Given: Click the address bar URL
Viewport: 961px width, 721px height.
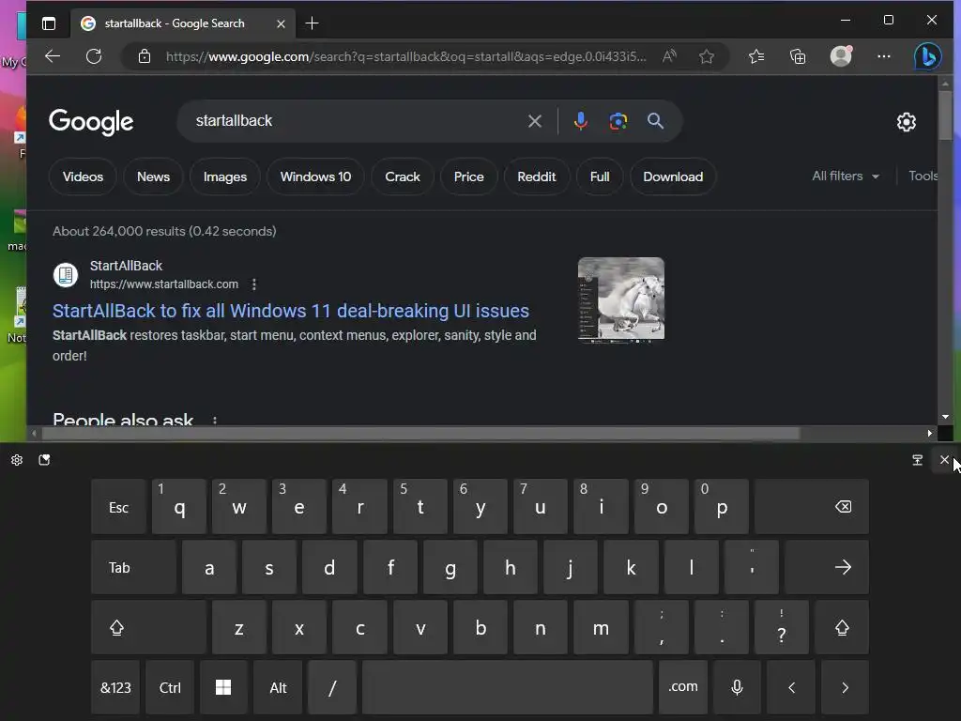Looking at the screenshot, I should (405, 56).
